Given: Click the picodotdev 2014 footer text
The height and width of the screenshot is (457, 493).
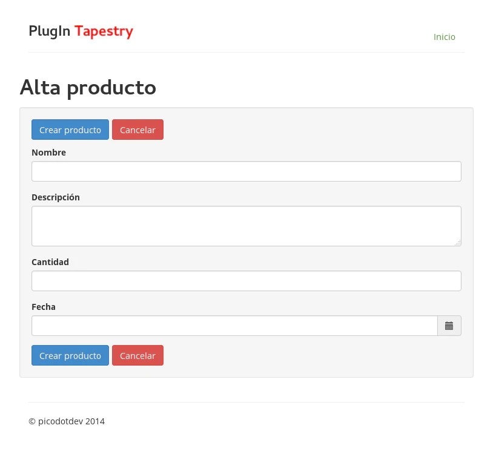Looking at the screenshot, I should pos(71,421).
